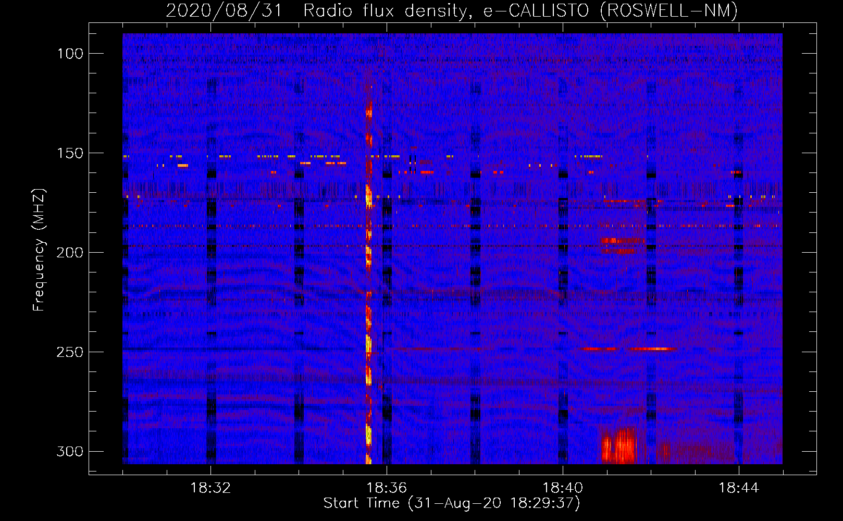Click the bright burst near 300 MHz after 18:40
843x521 pixels.
pyautogui.click(x=619, y=445)
